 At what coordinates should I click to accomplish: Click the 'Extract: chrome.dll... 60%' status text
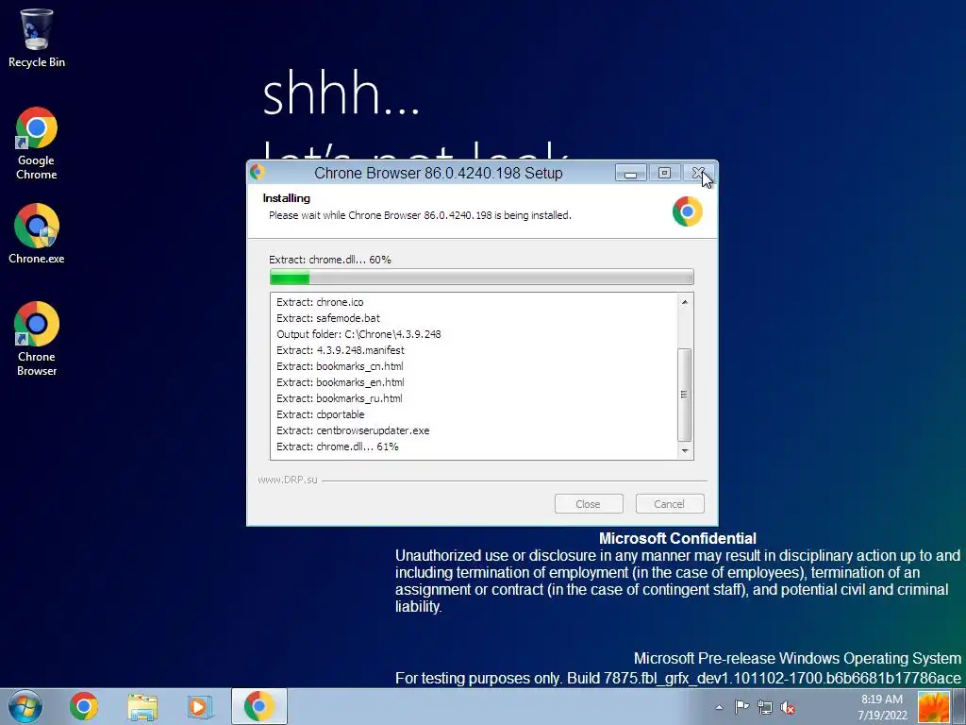329,260
